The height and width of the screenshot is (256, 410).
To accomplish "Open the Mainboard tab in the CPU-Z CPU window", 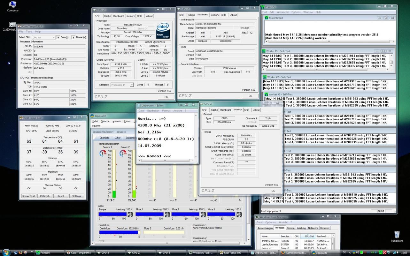I will (119, 16).
